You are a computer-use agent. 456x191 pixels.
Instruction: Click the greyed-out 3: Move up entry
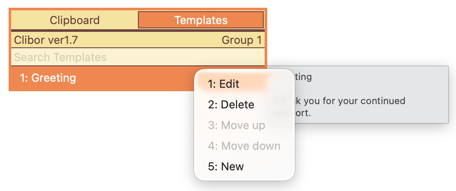coord(237,125)
